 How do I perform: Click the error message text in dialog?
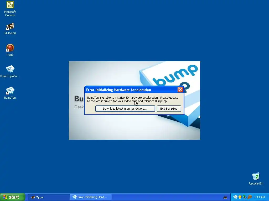(133, 99)
